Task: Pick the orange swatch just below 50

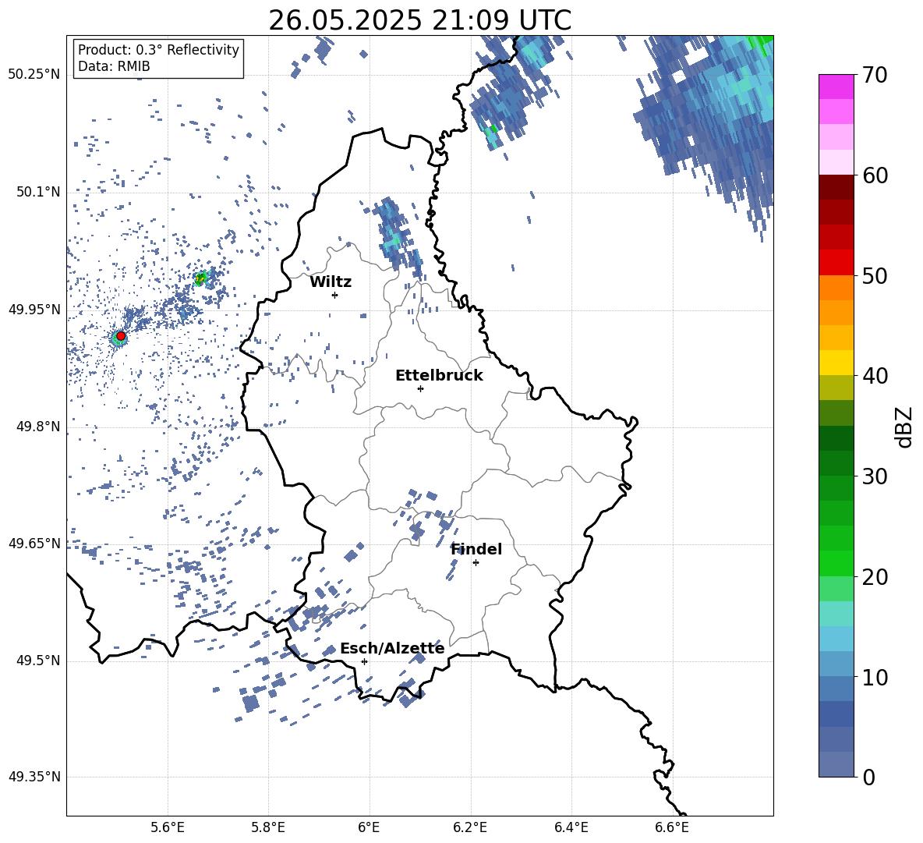Action: pos(836,288)
